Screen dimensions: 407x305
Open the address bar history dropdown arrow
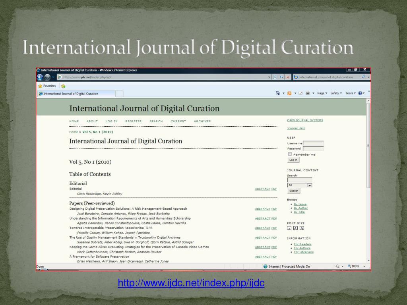[x=269, y=77]
